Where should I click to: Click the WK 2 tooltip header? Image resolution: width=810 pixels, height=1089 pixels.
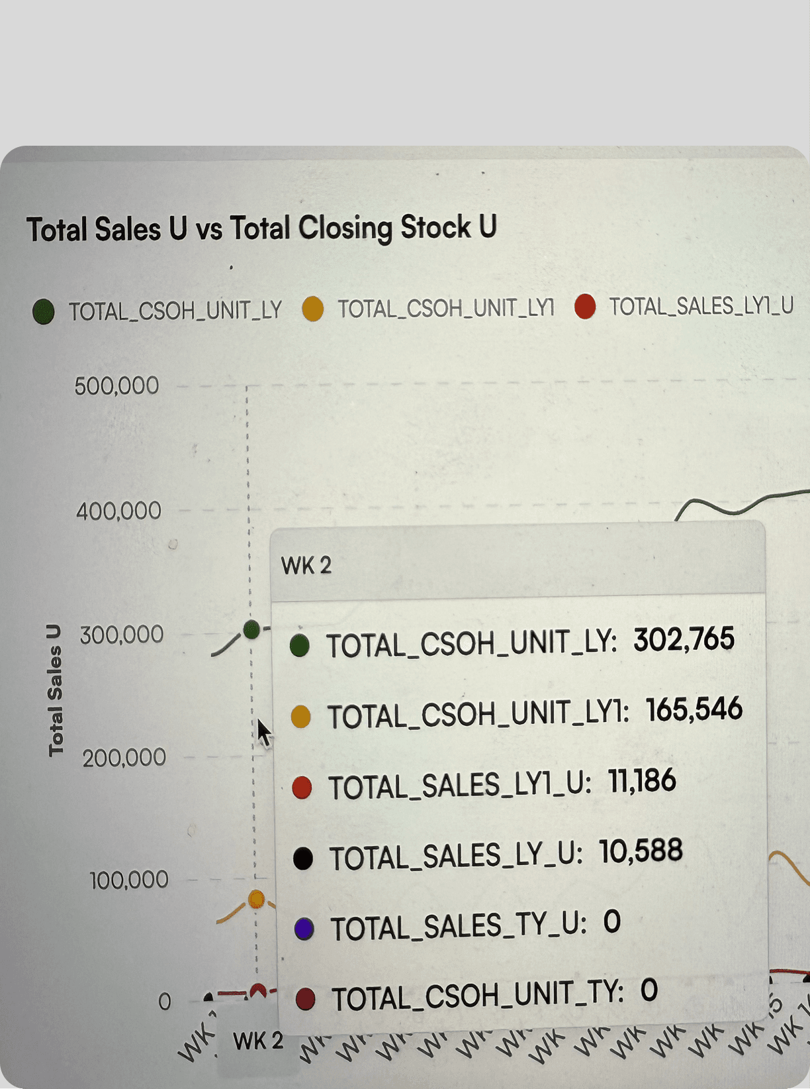click(306, 566)
